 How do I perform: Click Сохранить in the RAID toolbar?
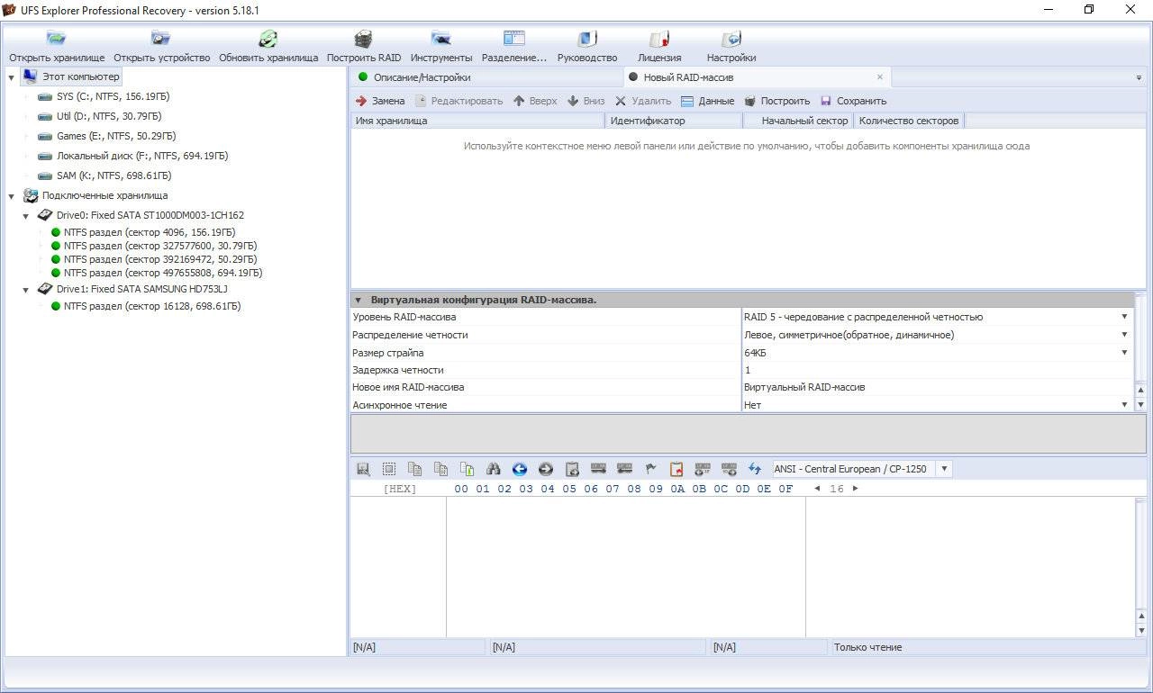tap(853, 101)
